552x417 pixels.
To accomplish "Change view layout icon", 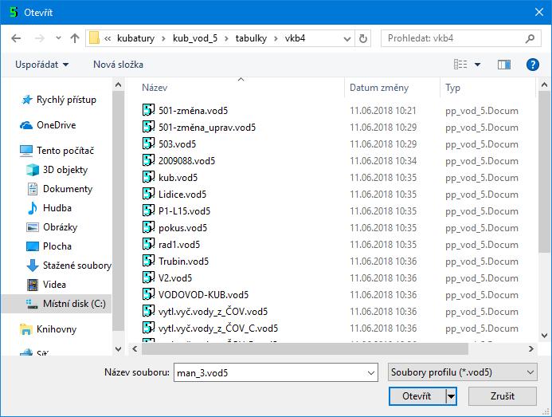I will click(x=460, y=64).
